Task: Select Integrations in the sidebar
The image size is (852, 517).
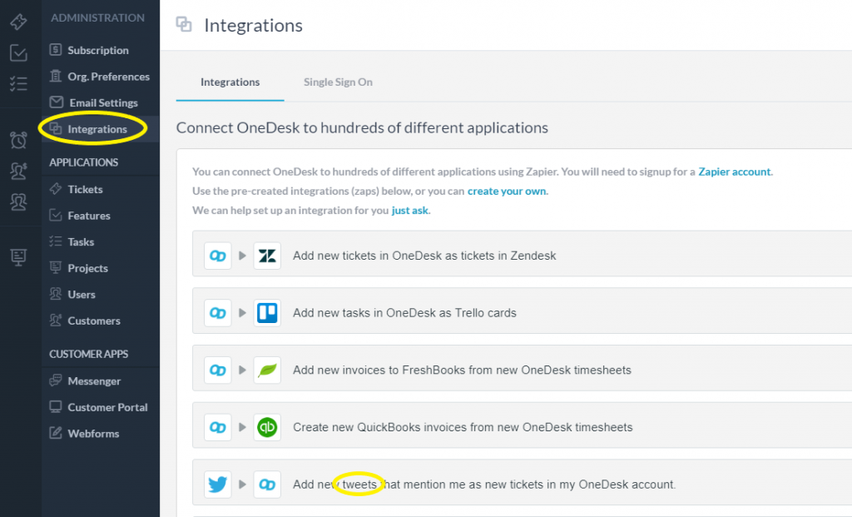Action: [x=101, y=129]
